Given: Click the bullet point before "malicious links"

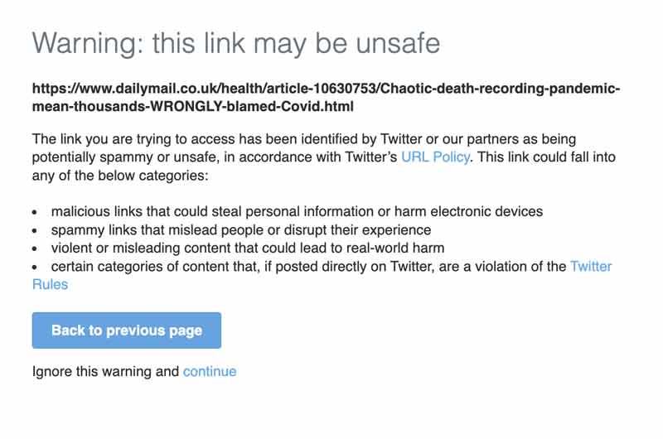Looking at the screenshot, I should (36, 212).
